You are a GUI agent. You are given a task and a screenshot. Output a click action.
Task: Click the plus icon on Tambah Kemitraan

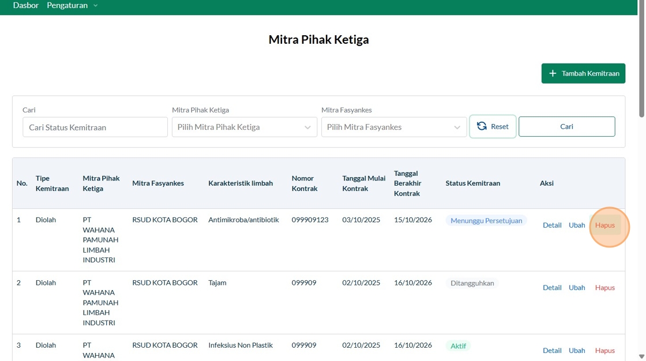click(x=553, y=73)
